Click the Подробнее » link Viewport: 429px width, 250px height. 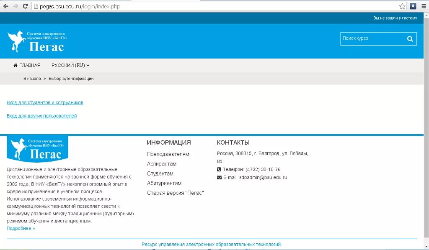(21, 228)
